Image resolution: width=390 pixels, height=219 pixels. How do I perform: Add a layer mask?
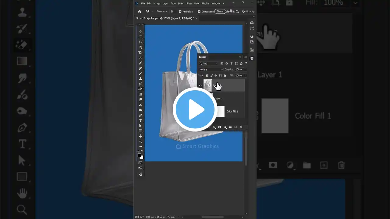(219, 127)
